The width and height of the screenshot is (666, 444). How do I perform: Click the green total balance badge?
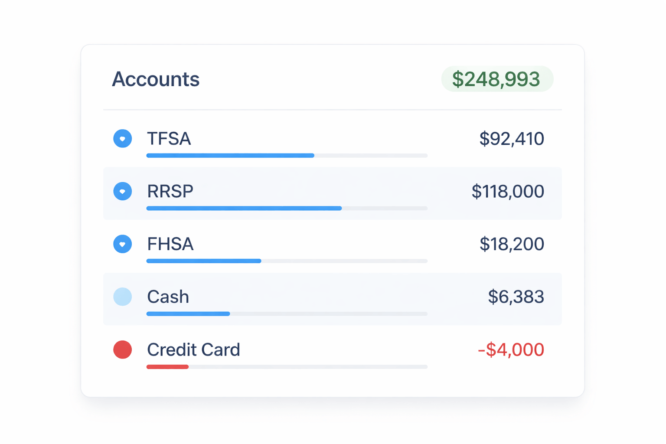[x=497, y=79]
